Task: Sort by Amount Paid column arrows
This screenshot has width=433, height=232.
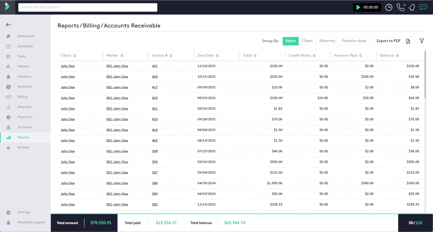Action: [x=360, y=55]
